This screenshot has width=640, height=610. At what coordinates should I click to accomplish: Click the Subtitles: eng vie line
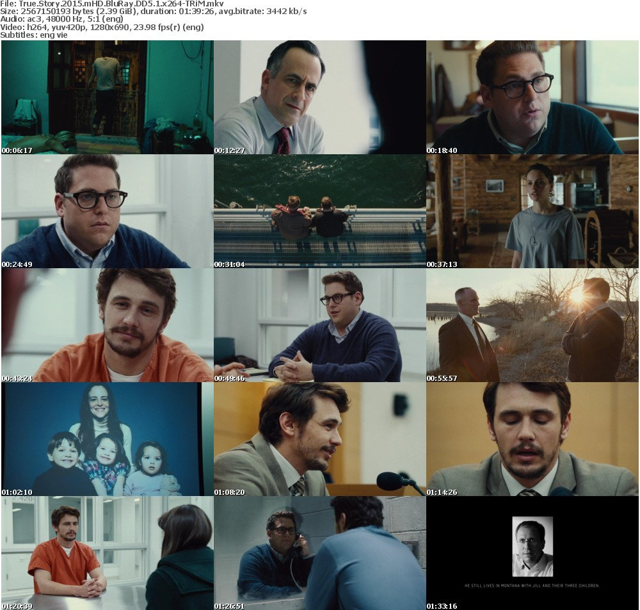(34, 35)
